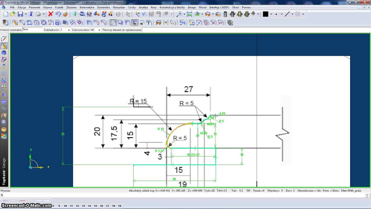
Task: Click the sunglasses view mode icon
Action: coord(208,14)
